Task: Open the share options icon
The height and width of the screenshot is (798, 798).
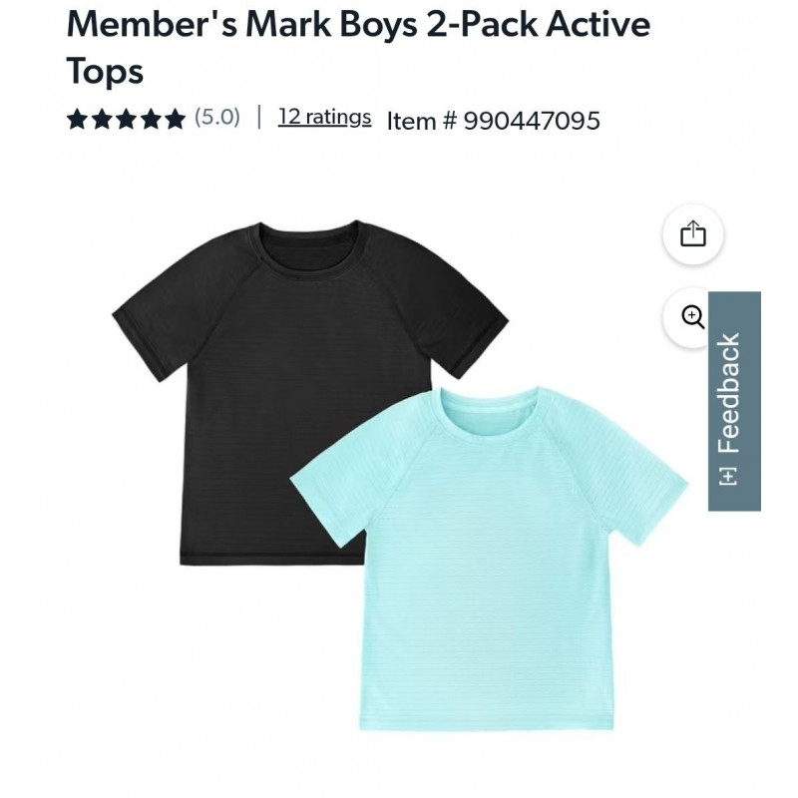Action: click(x=693, y=234)
